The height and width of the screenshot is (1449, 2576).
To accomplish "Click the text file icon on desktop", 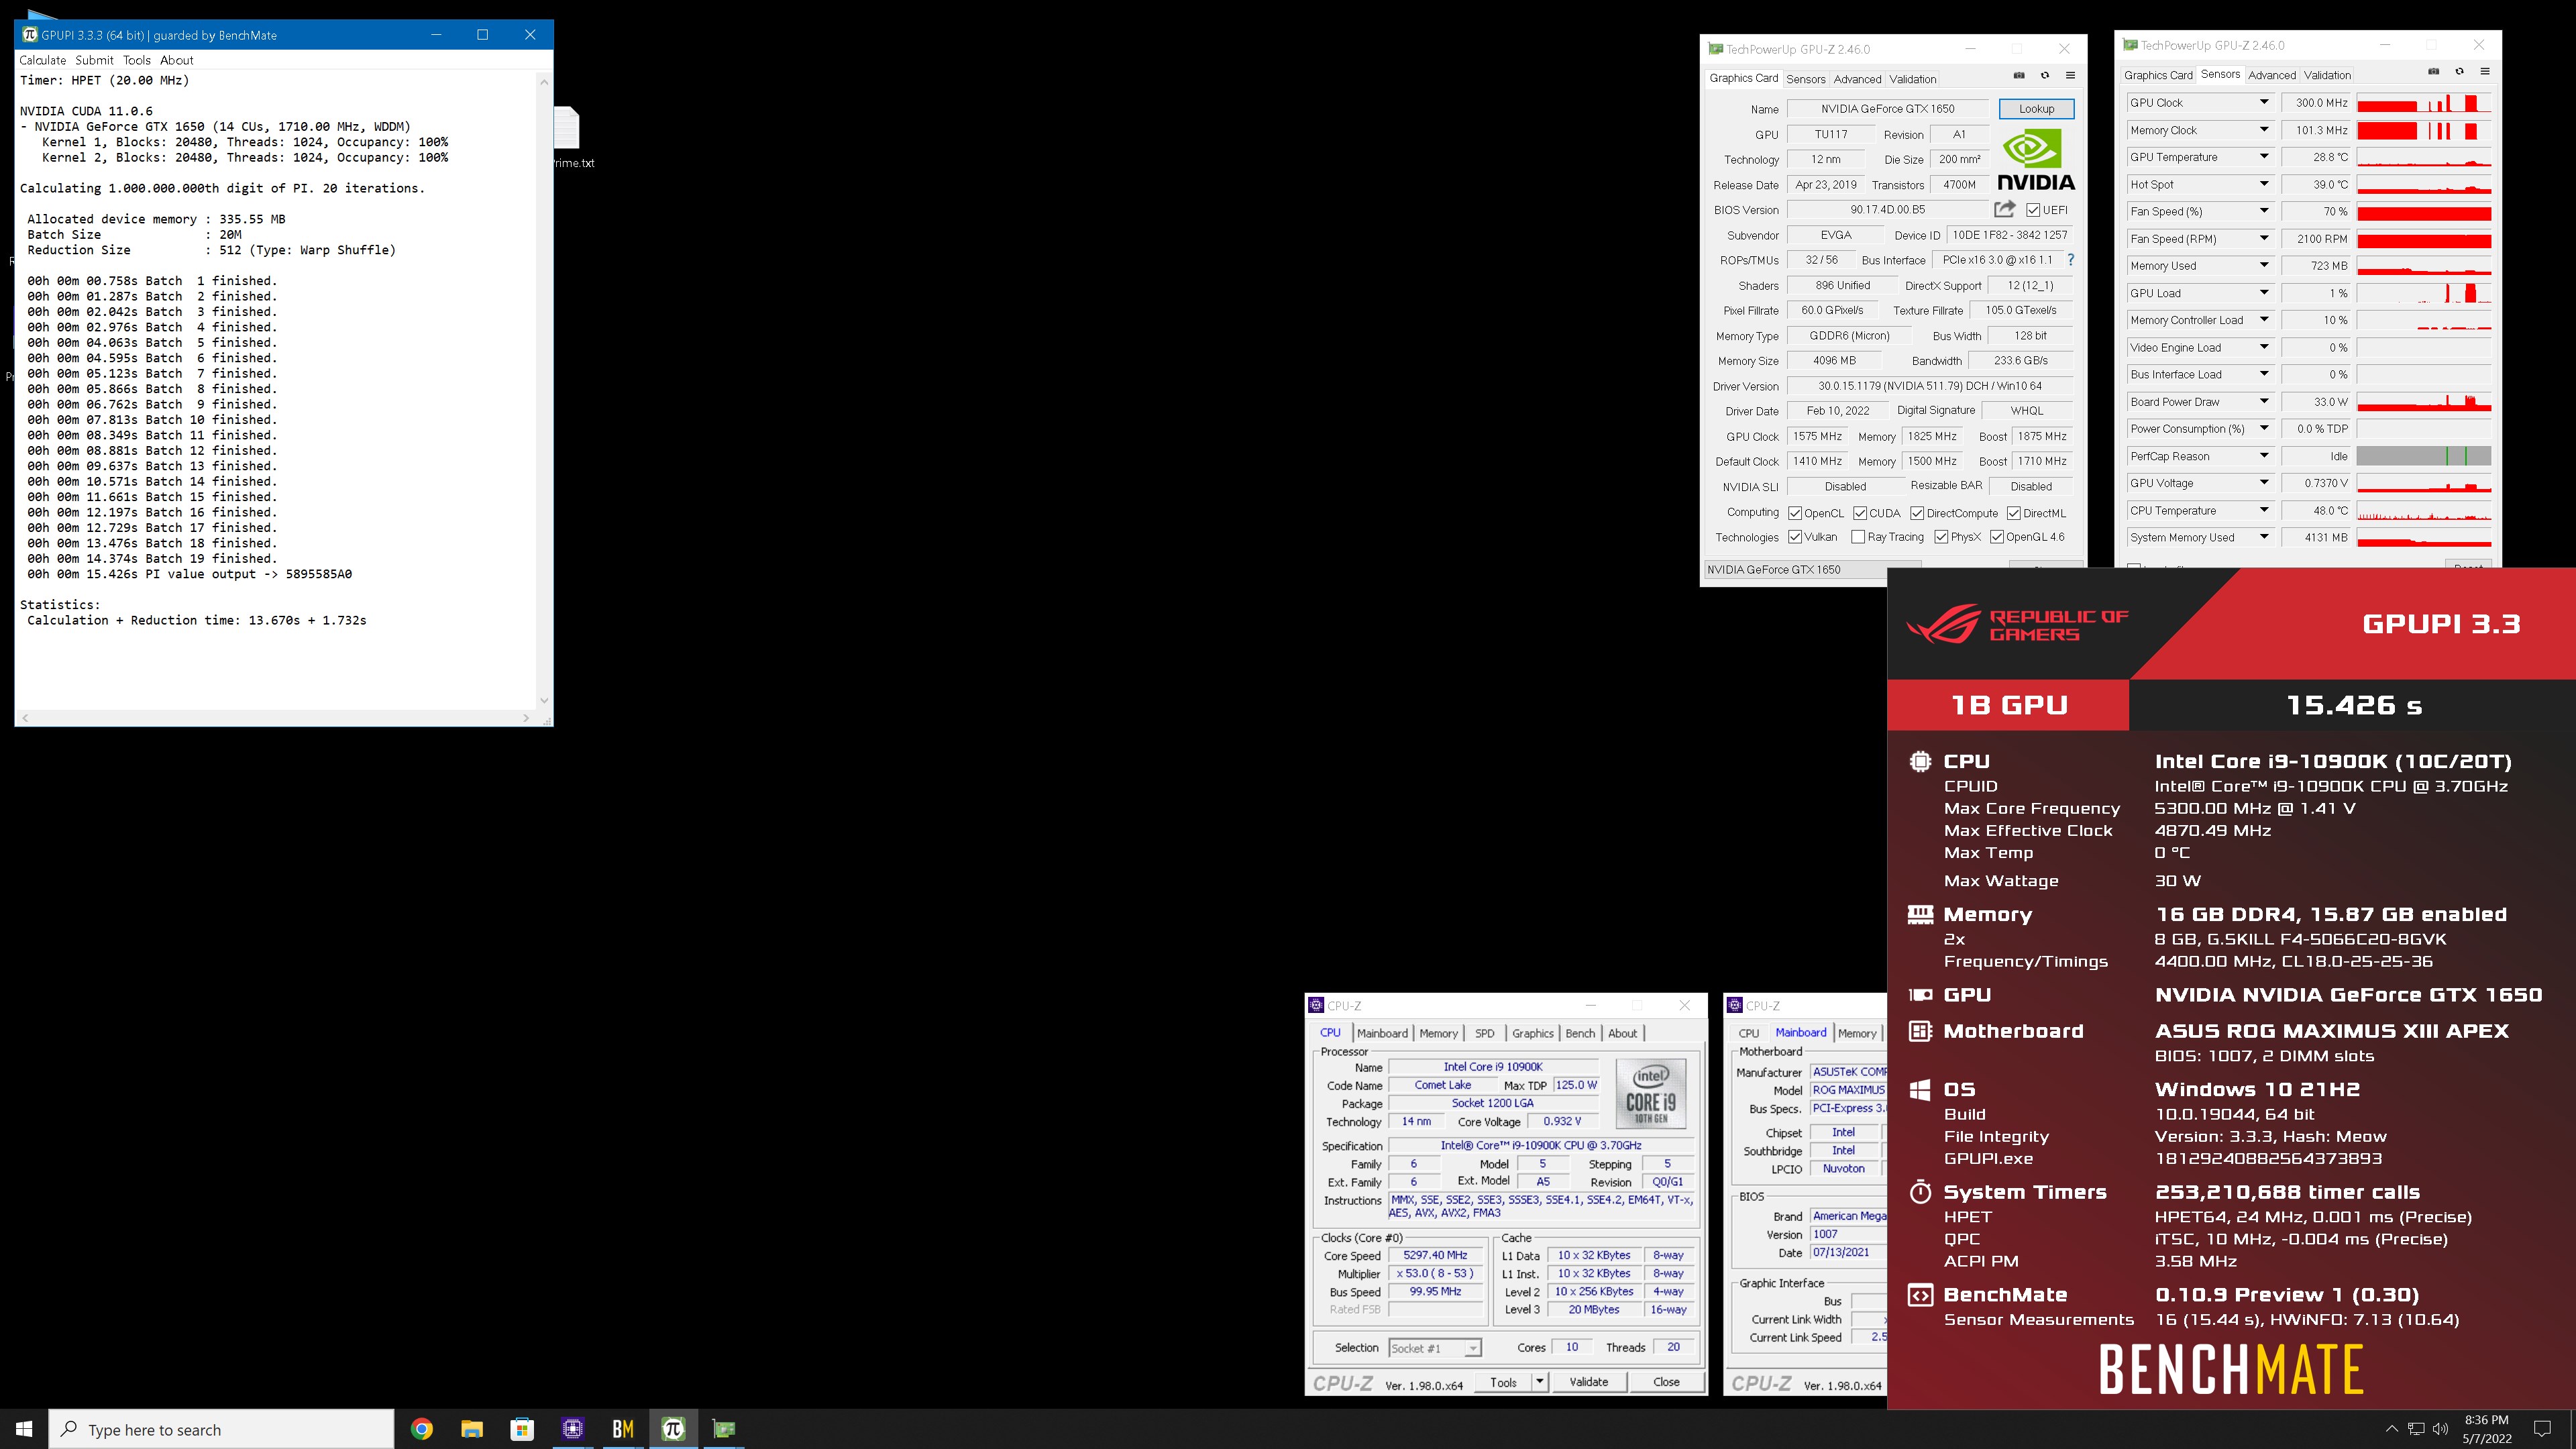I will (567, 128).
